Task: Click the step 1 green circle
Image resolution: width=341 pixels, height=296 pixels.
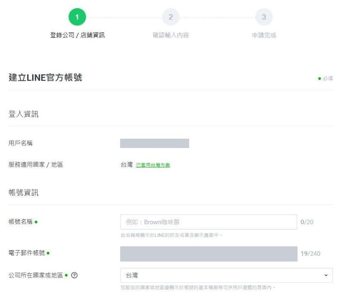Action: coord(77,17)
